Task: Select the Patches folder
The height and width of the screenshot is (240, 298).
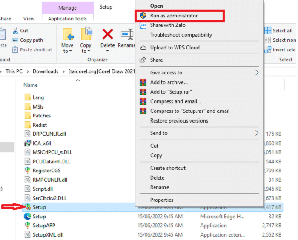Action: click(x=42, y=116)
